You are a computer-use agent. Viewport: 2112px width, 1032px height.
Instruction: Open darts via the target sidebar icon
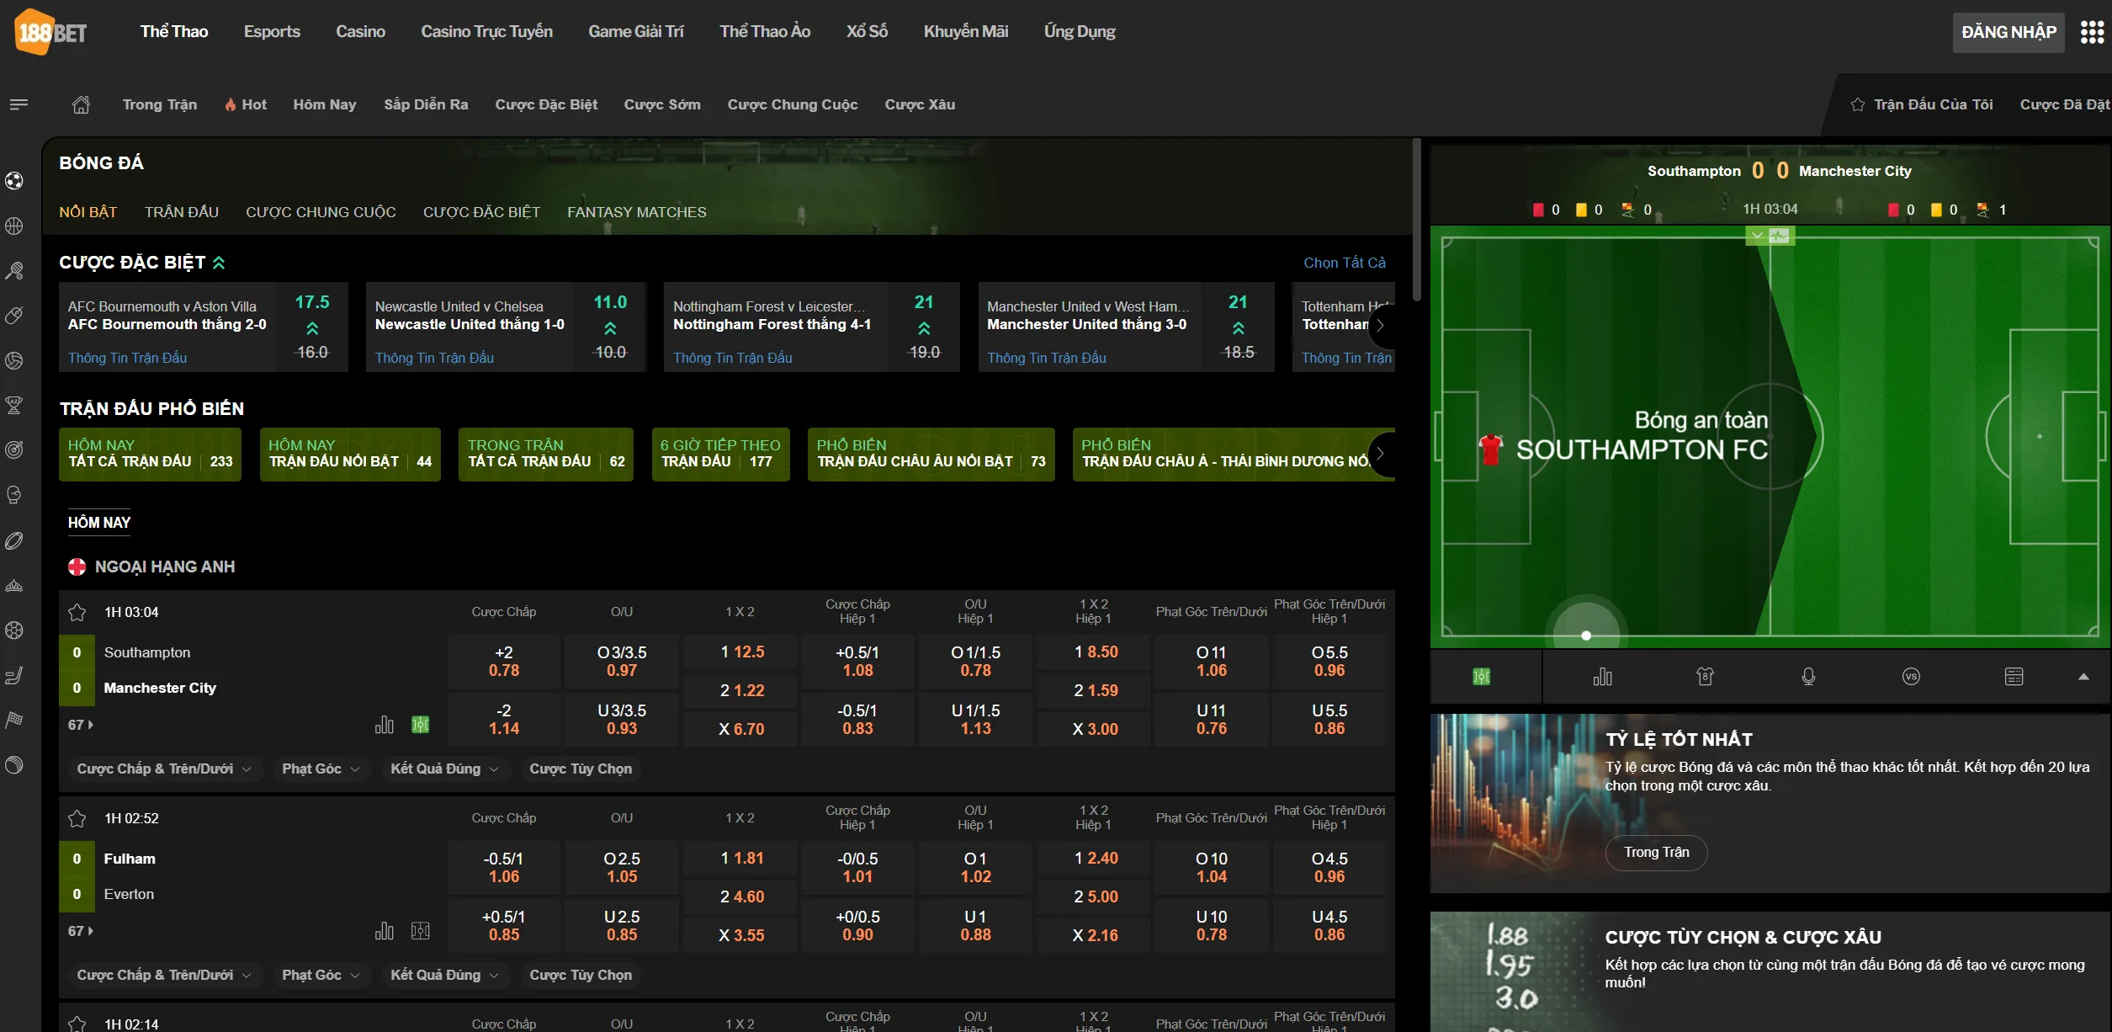coord(14,450)
